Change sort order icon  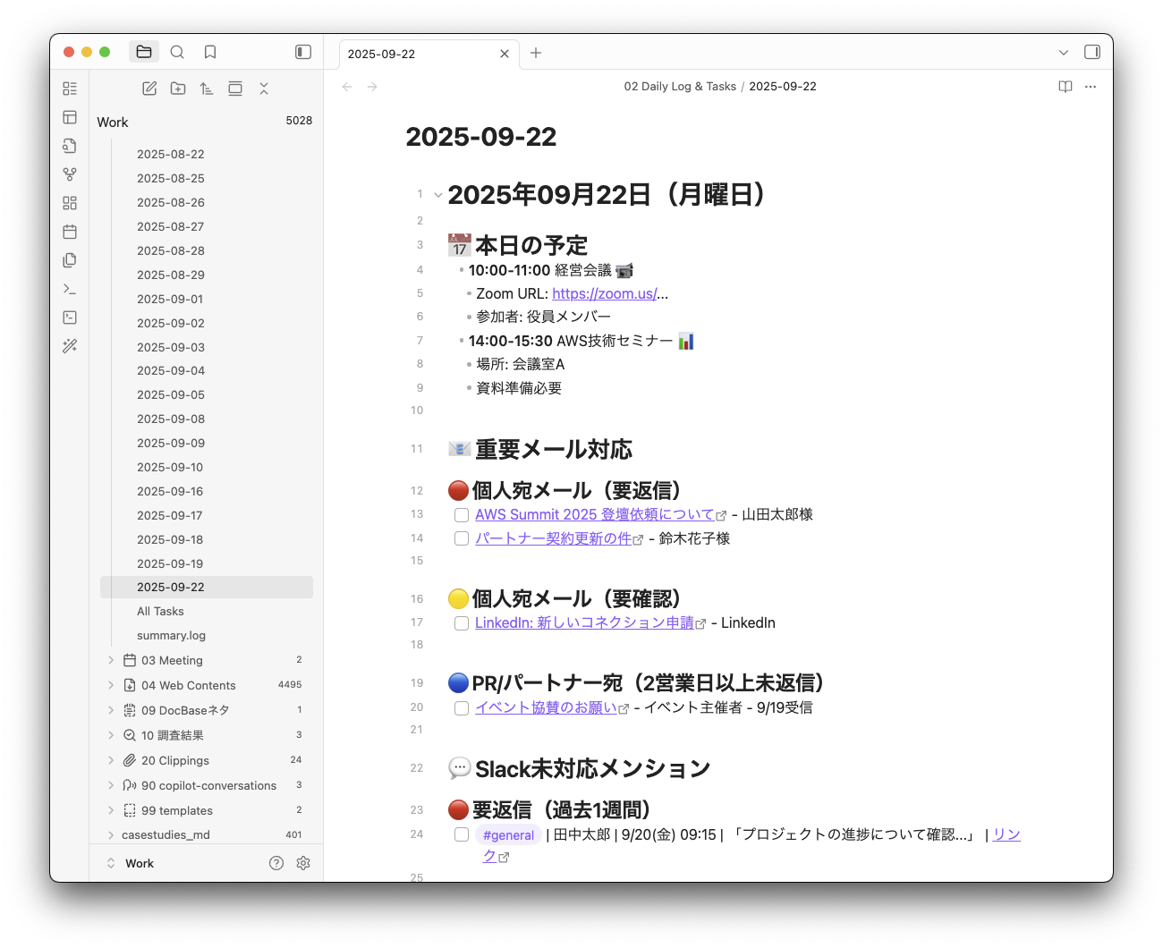point(207,89)
